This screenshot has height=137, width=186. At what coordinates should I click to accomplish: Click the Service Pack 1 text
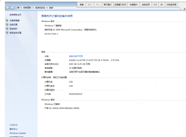coord(51,34)
